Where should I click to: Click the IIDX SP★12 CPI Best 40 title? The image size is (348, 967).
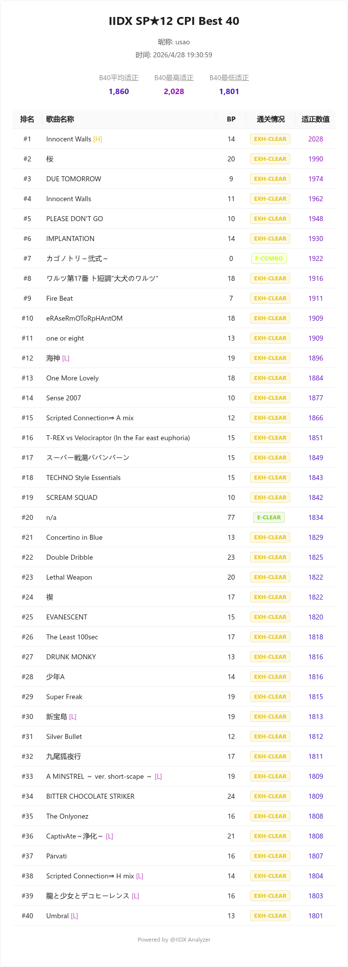click(174, 21)
